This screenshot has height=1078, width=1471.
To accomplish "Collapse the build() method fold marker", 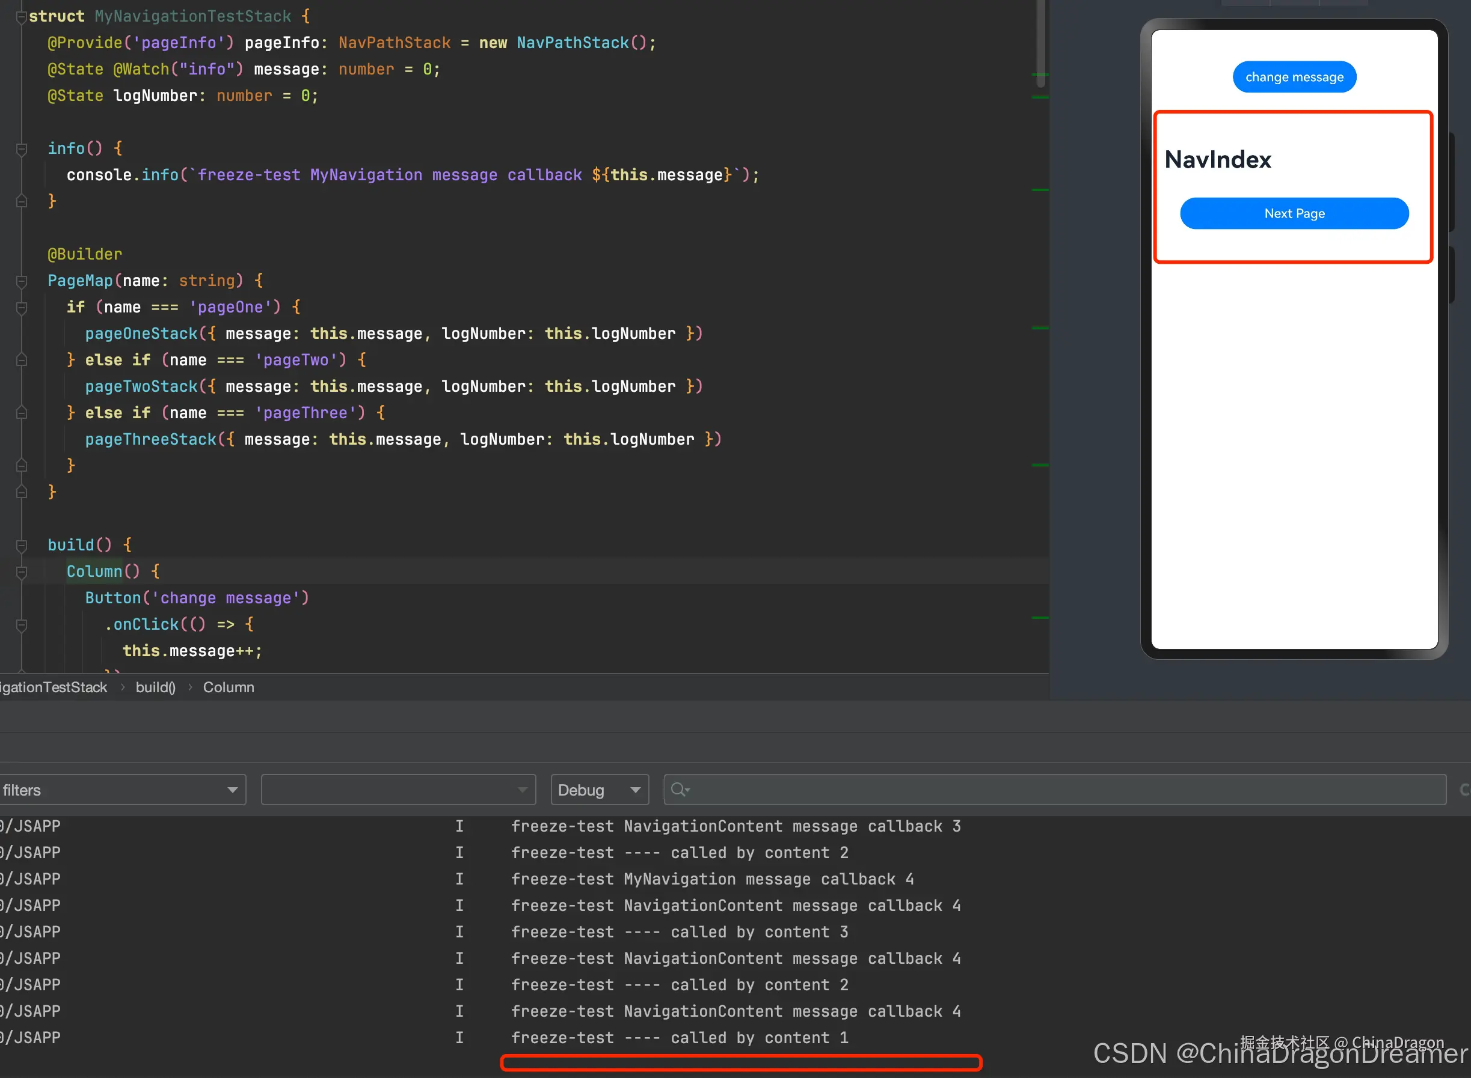I will [x=21, y=546].
